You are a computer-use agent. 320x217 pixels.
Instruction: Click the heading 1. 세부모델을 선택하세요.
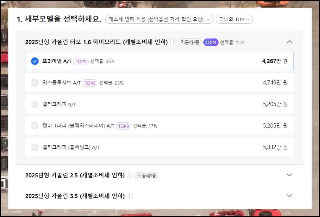pyautogui.click(x=59, y=19)
